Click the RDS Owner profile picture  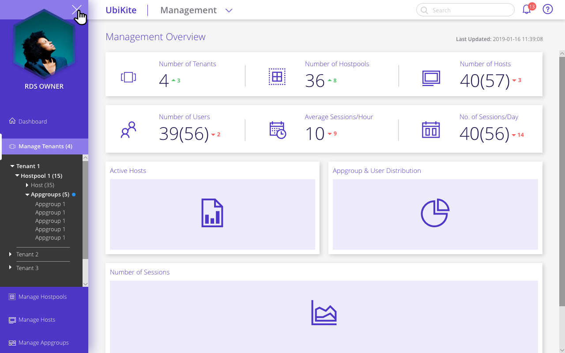[44, 44]
